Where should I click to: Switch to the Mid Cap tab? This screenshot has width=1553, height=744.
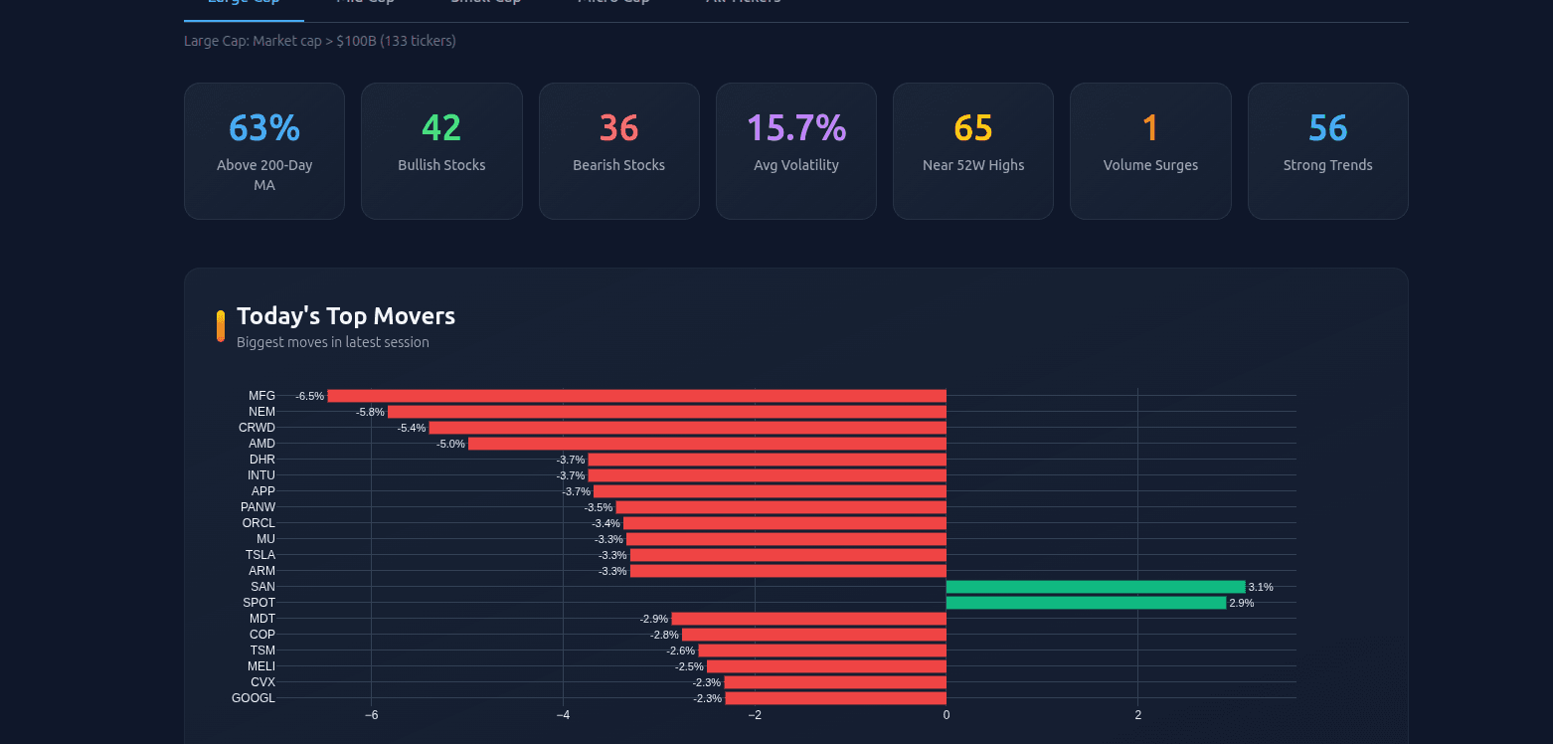(365, 3)
